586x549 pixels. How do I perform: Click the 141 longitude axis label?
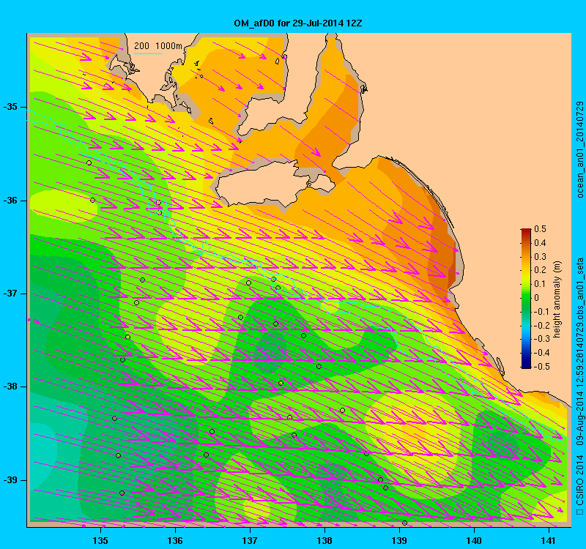tap(549, 540)
